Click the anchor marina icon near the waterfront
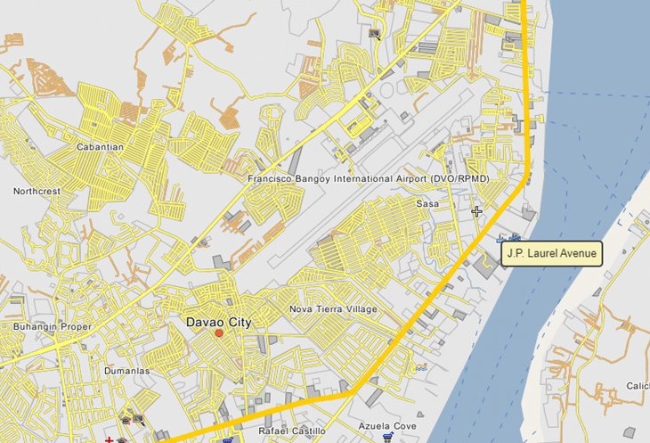Screen dimensions: 650x443 click(515, 237)
